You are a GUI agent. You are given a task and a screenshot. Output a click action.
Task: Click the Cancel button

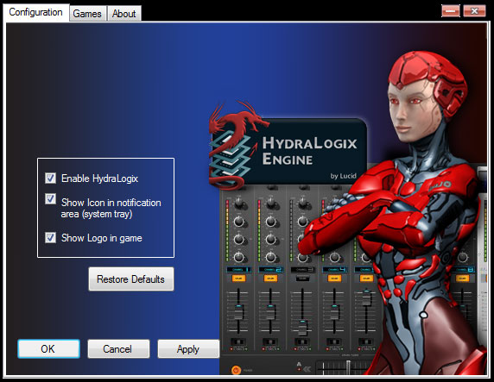pos(118,348)
